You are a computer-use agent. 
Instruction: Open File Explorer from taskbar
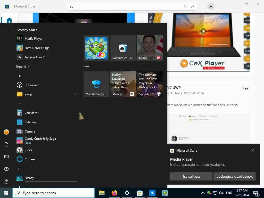point(102,193)
